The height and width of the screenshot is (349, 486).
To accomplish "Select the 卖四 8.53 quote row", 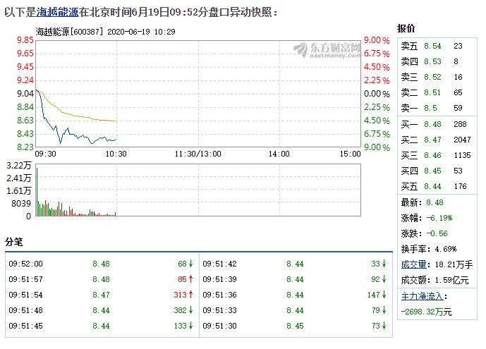I will (x=437, y=61).
